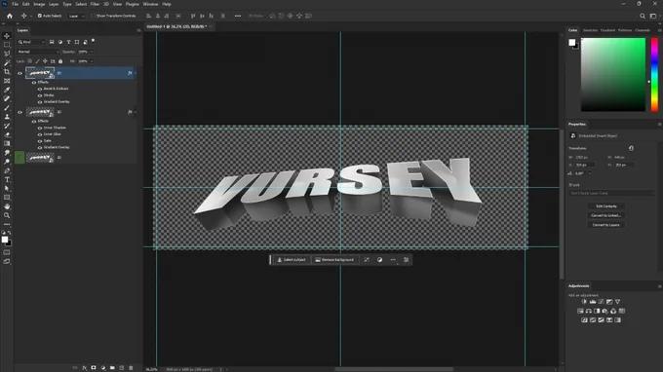This screenshot has height=372, width=663.
Task: Click the delete layer trash icon
Action: click(131, 368)
